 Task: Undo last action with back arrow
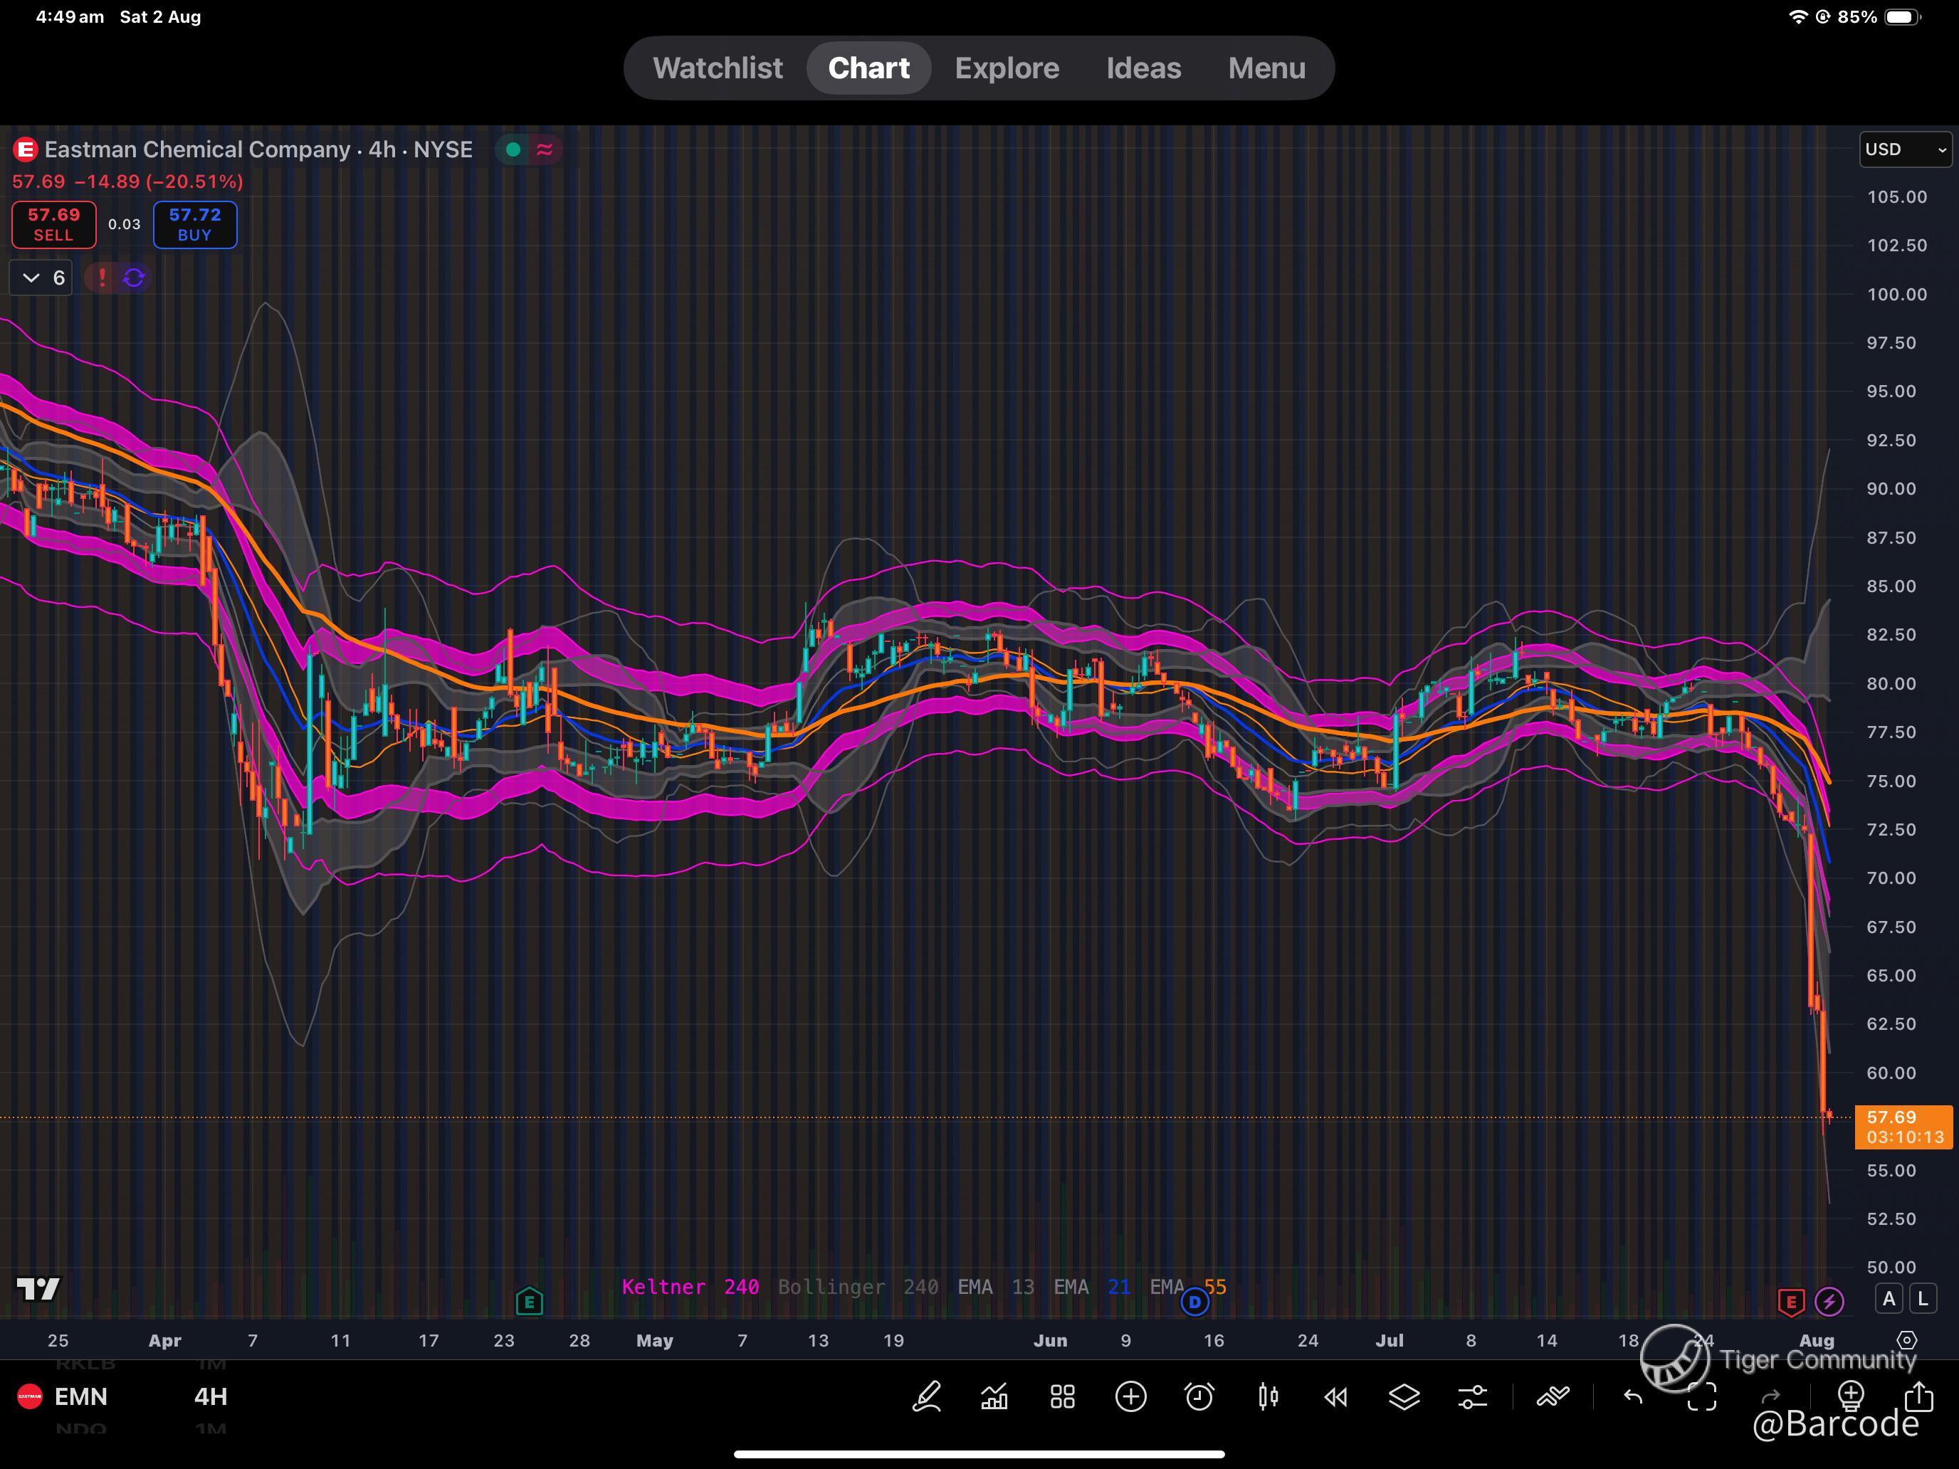[1633, 1397]
